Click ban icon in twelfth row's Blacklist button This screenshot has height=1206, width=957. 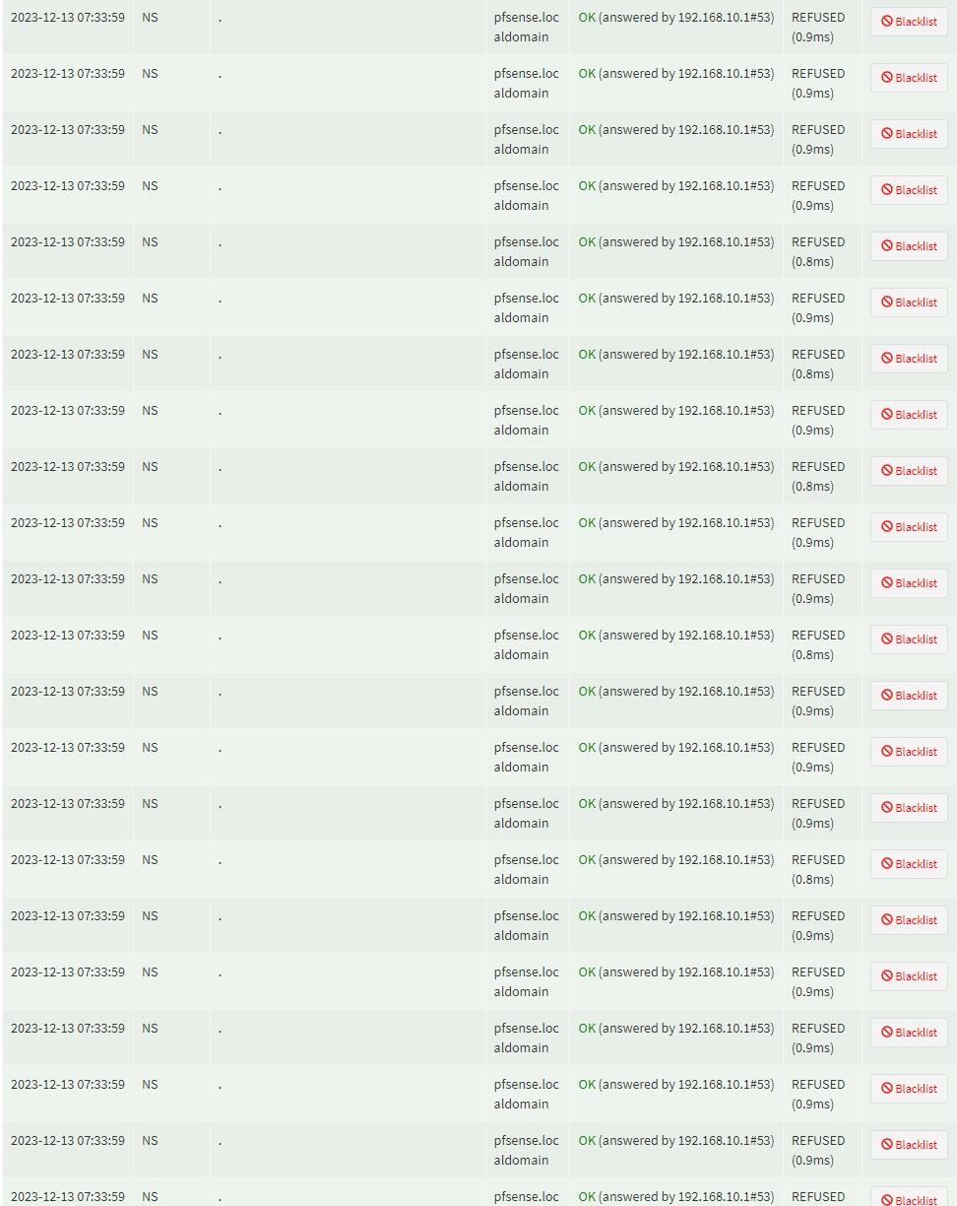886,638
